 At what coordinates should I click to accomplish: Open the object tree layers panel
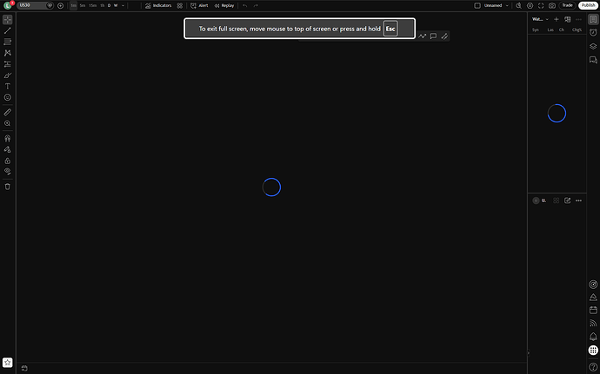point(593,46)
